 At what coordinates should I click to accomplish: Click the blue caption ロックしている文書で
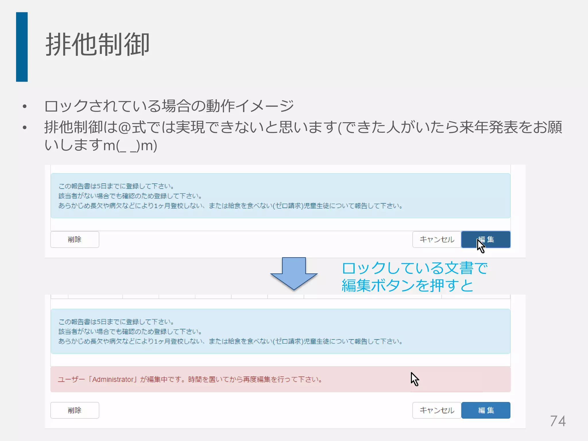[415, 268]
